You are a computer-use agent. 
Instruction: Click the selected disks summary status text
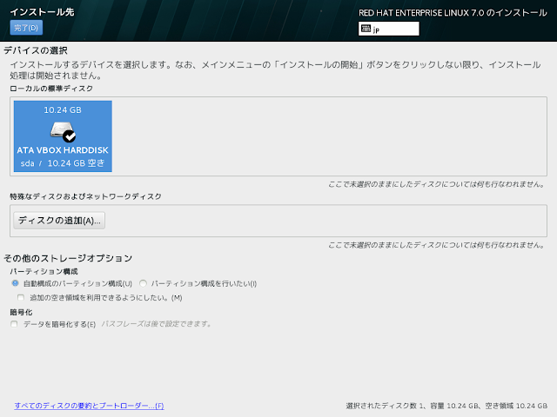tap(446, 406)
